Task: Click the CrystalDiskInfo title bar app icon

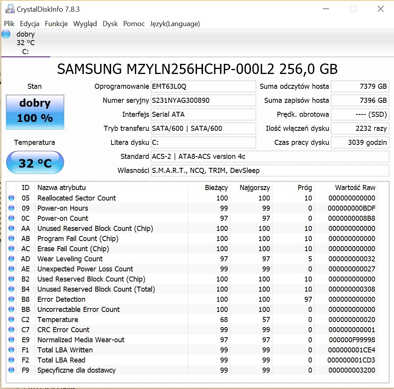Action: coord(10,9)
